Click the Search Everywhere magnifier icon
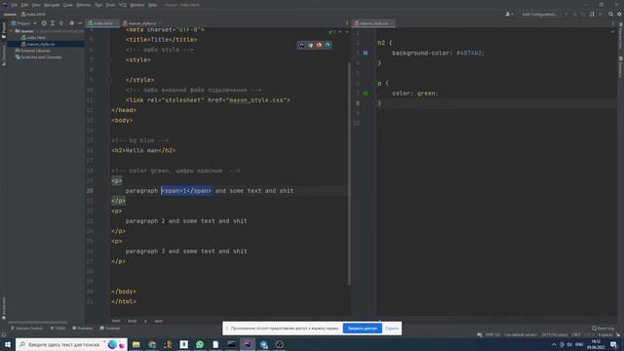 point(610,14)
